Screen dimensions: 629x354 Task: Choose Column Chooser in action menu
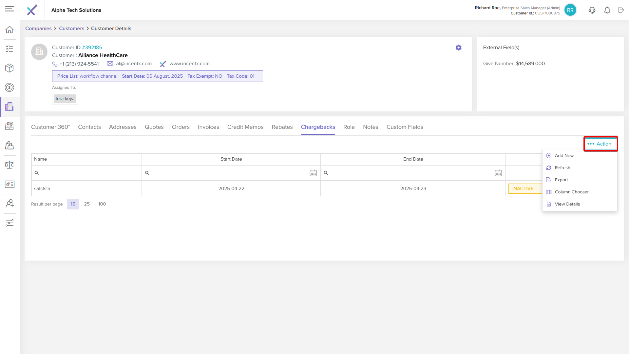click(571, 192)
